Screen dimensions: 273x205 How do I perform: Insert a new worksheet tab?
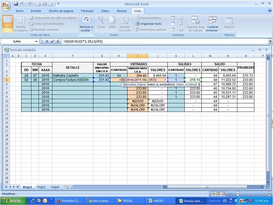click(x=67, y=187)
